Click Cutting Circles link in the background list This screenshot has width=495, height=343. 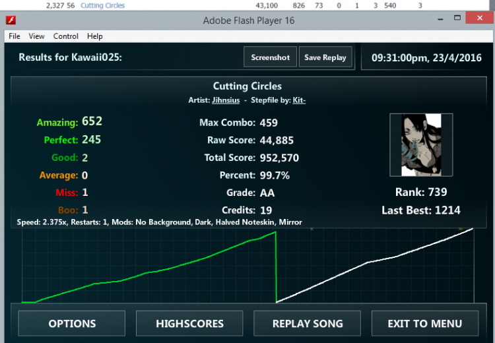pyautogui.click(x=102, y=5)
